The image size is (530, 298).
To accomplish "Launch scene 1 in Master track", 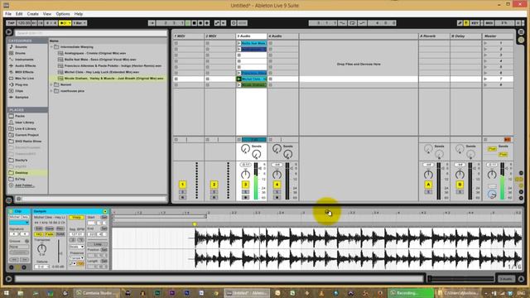I will click(485, 43).
